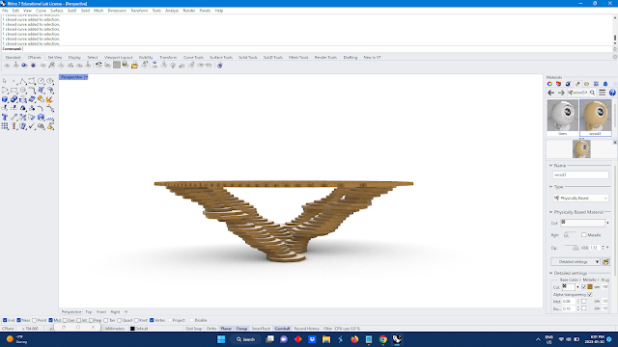The height and width of the screenshot is (347, 618).
Task: Click the Text object tool icon
Action: tap(5, 118)
